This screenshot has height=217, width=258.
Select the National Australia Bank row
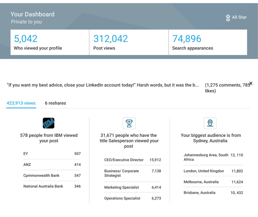(52, 186)
